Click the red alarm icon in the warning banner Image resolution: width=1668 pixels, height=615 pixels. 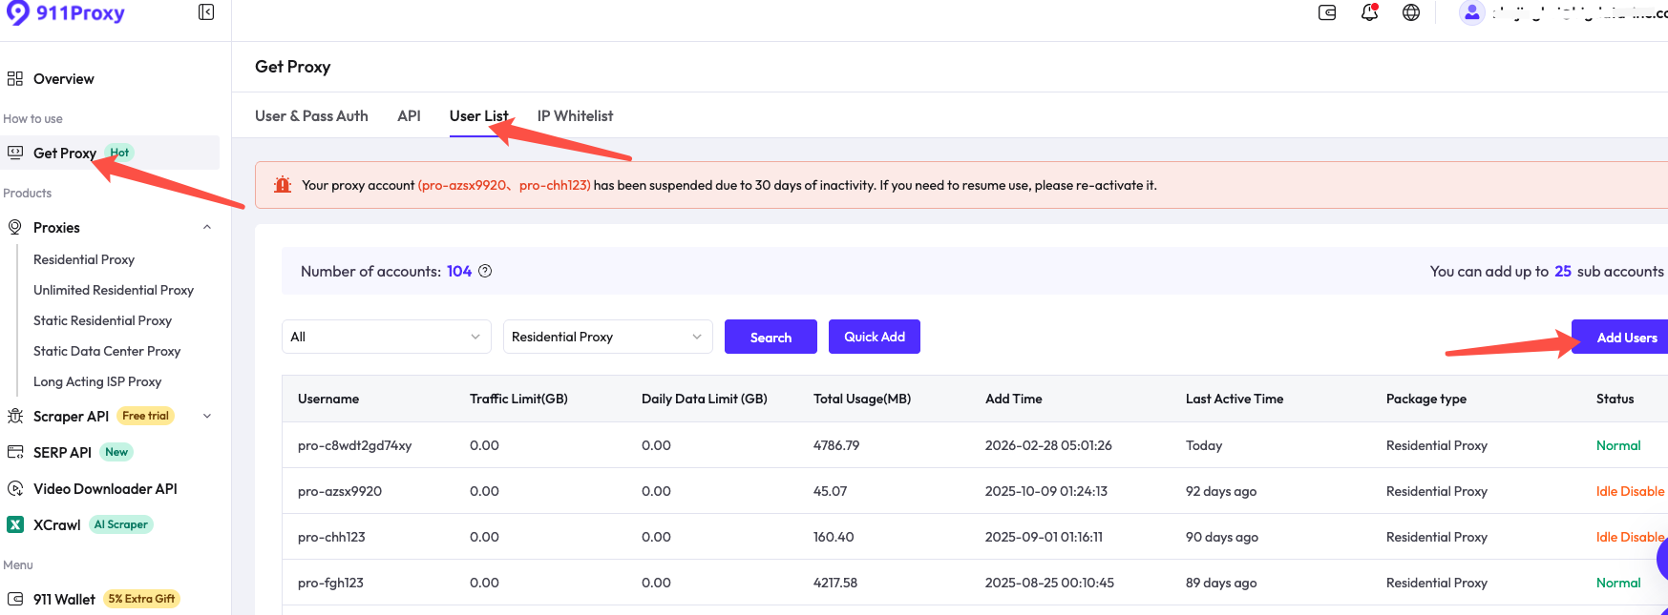tap(283, 185)
